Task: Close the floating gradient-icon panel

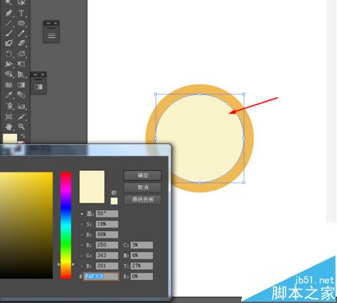Action: point(42,75)
